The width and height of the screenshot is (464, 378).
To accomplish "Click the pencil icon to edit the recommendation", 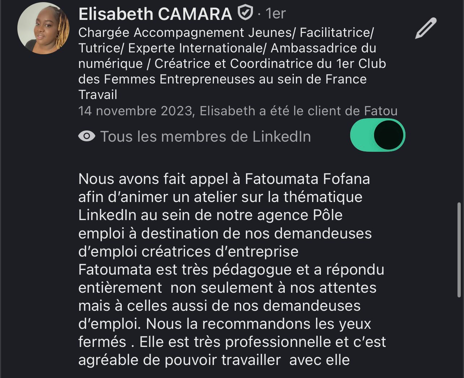I will (425, 28).
